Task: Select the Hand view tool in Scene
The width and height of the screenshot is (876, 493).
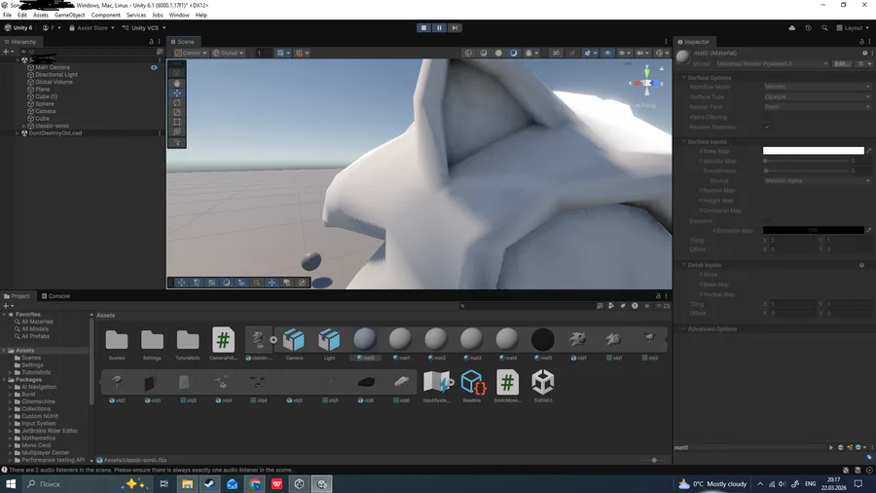Action: pyautogui.click(x=176, y=83)
